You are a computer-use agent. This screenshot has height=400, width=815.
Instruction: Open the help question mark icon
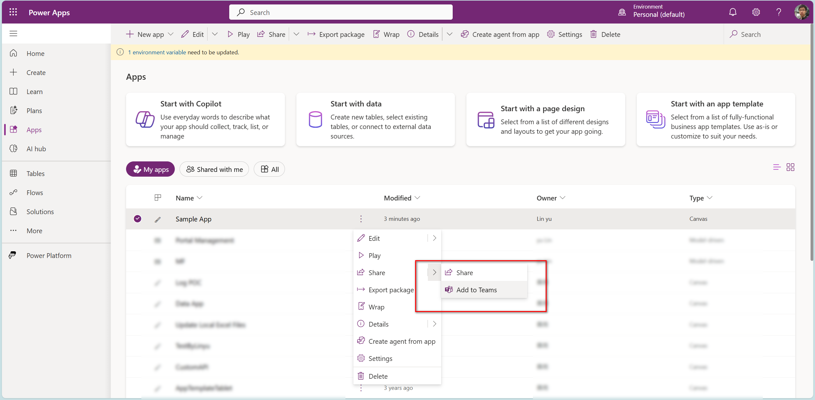(778, 12)
